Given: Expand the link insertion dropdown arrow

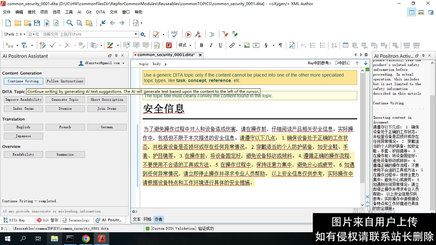Looking at the screenshot, I should [239, 45].
